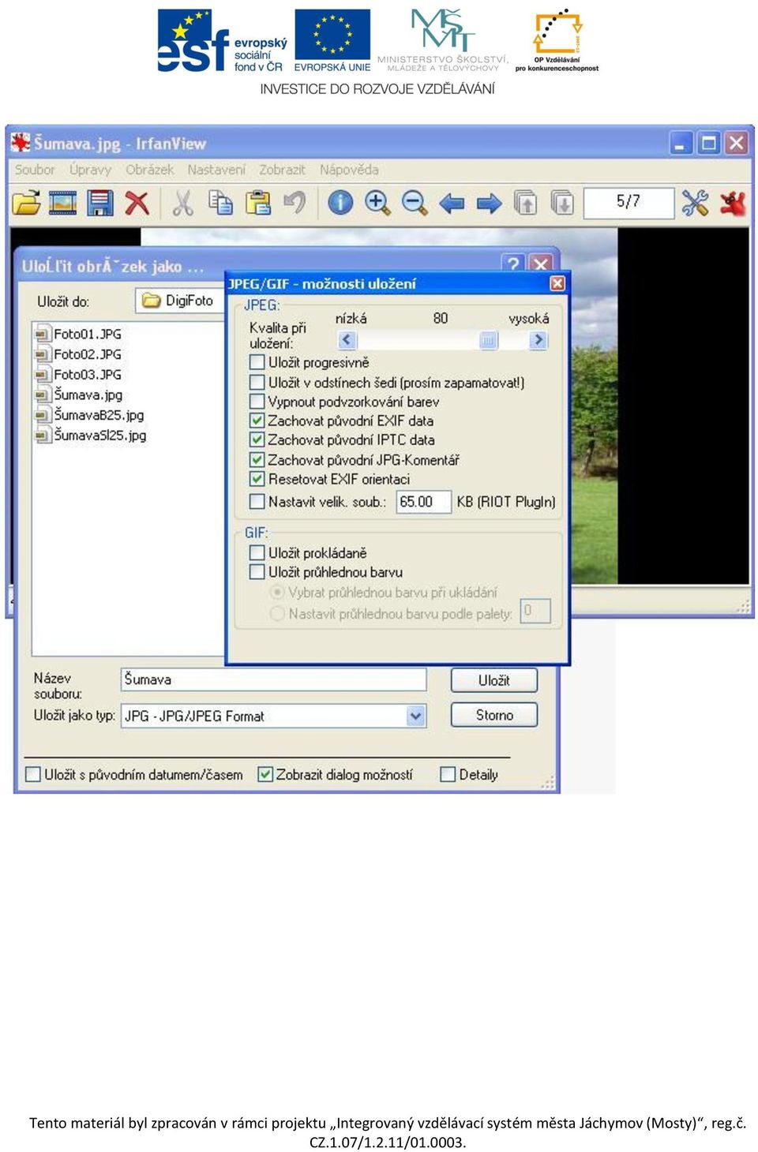Uncheck Resetovat EXIF orientaci
Image resolution: width=758 pixels, height=1152 pixels.
(257, 478)
